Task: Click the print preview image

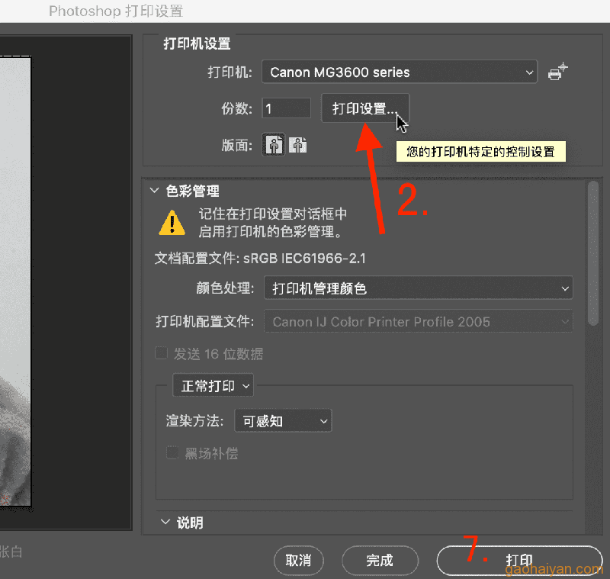Action: [x=15, y=280]
